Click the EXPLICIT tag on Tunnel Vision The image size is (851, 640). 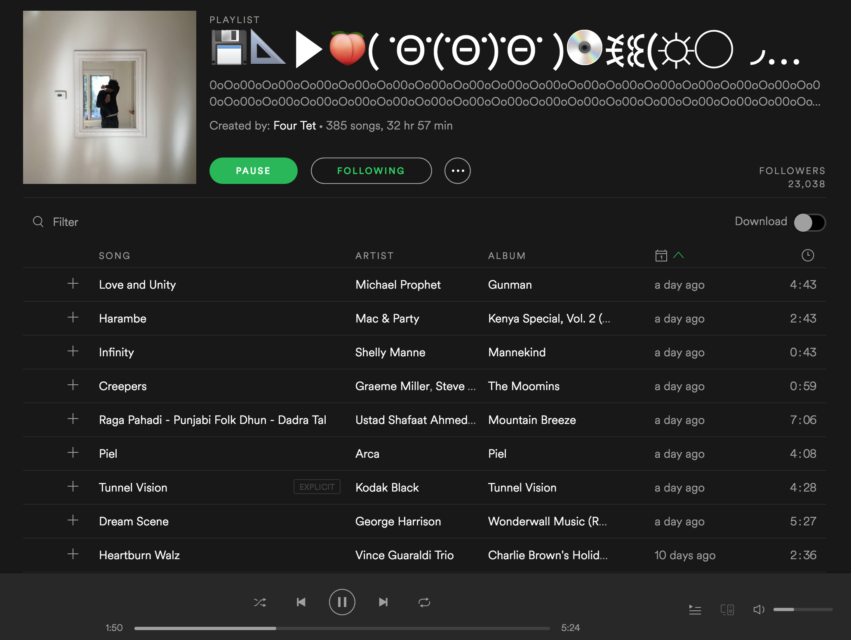(317, 487)
